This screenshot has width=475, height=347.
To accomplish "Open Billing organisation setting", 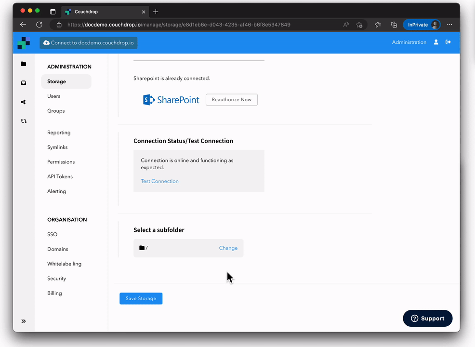I will tap(54, 293).
